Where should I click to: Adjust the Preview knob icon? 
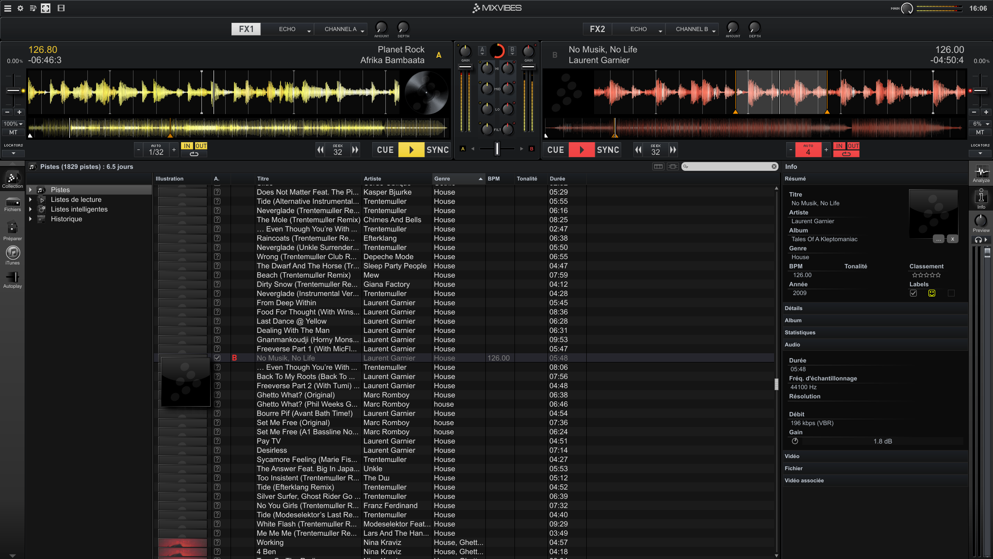tap(981, 221)
